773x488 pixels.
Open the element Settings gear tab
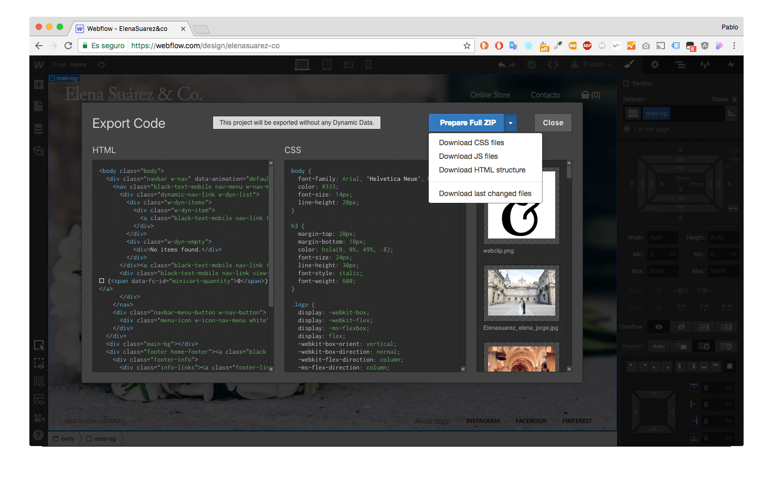point(655,64)
